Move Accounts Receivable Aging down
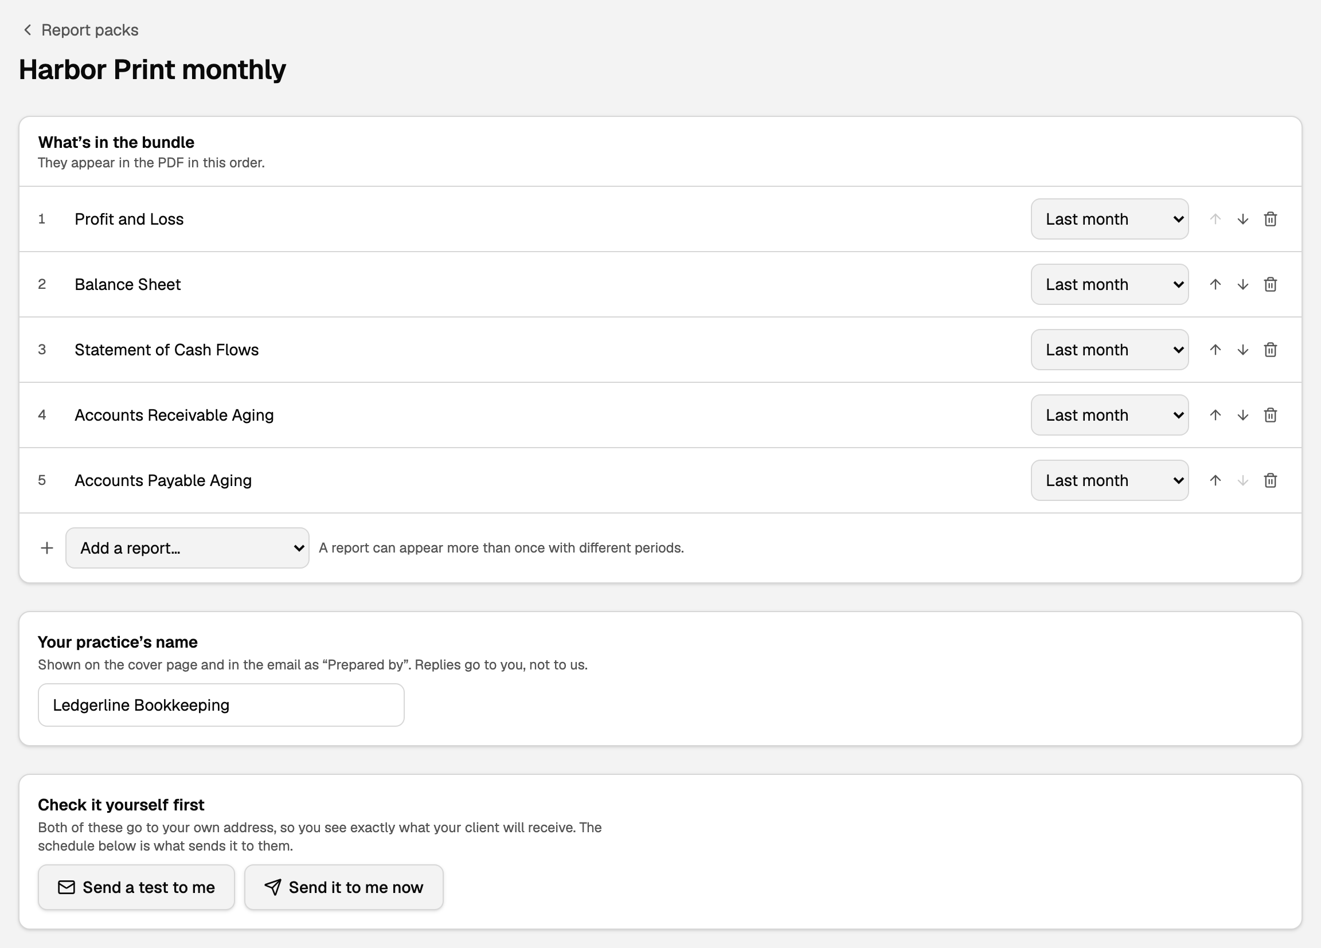Viewport: 1321px width, 948px height. click(x=1242, y=415)
